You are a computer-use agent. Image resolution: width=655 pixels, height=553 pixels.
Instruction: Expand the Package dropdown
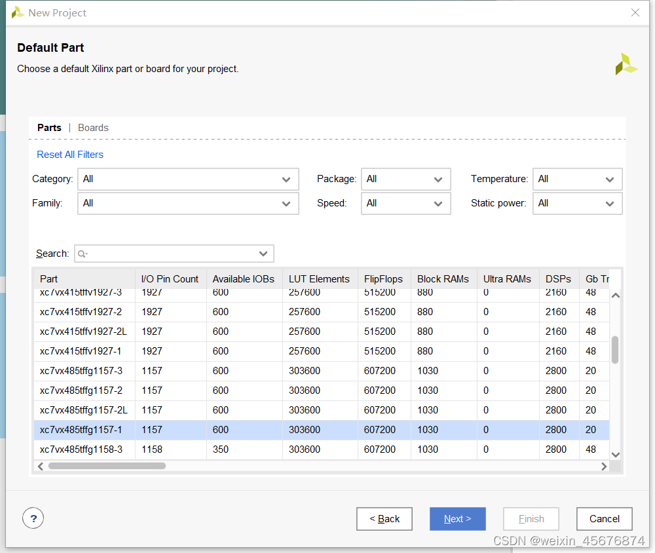click(405, 180)
